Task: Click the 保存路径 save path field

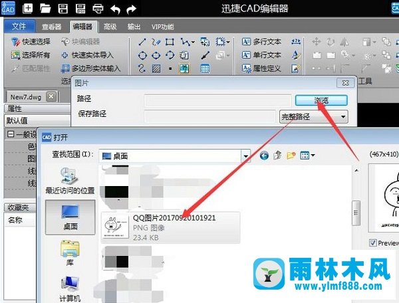Action: point(210,117)
